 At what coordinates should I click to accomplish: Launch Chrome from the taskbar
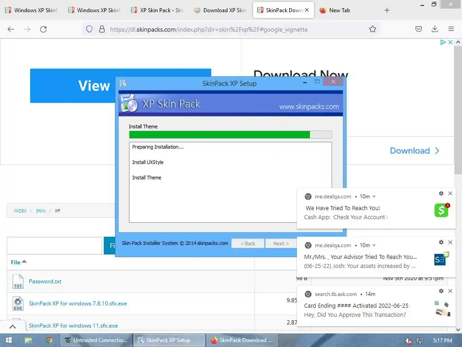point(49,340)
